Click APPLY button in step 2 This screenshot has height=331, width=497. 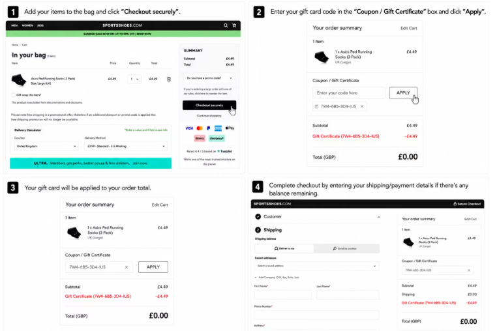[403, 93]
